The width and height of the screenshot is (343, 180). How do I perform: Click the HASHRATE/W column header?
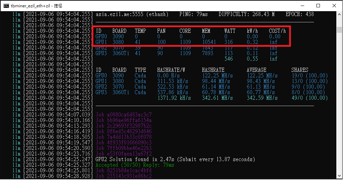click(x=171, y=70)
